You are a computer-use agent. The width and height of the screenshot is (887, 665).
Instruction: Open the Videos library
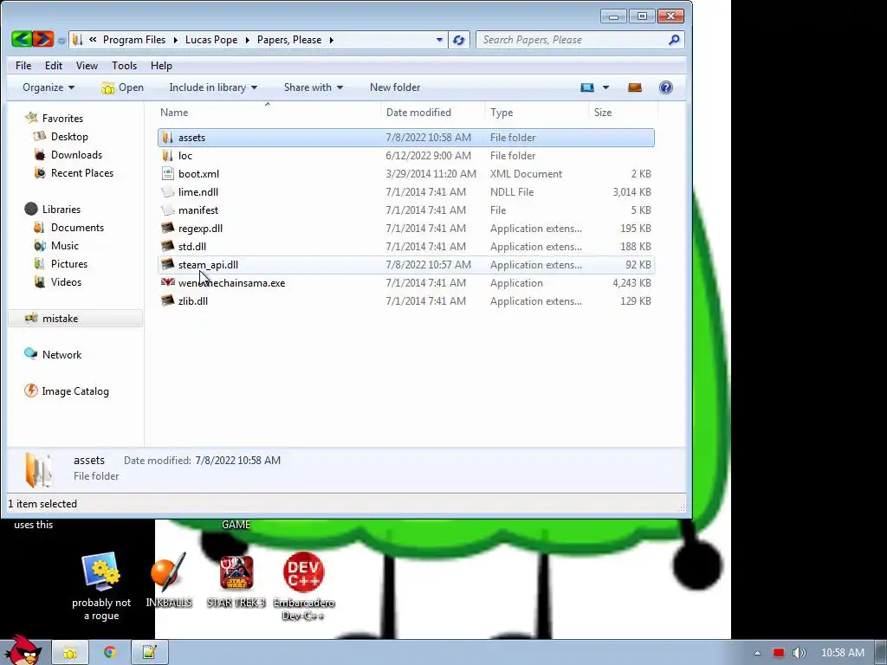[x=66, y=281]
